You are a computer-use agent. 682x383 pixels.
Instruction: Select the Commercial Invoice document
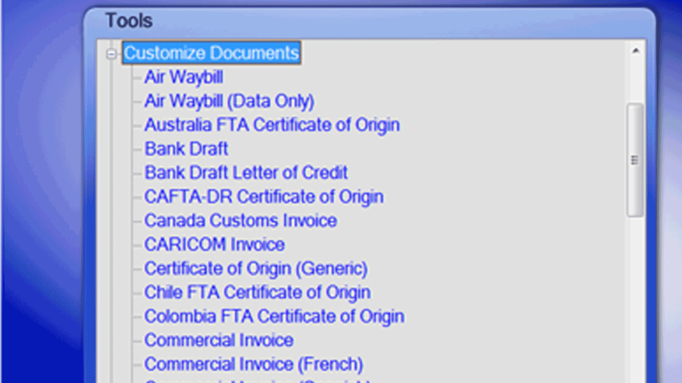tap(219, 339)
